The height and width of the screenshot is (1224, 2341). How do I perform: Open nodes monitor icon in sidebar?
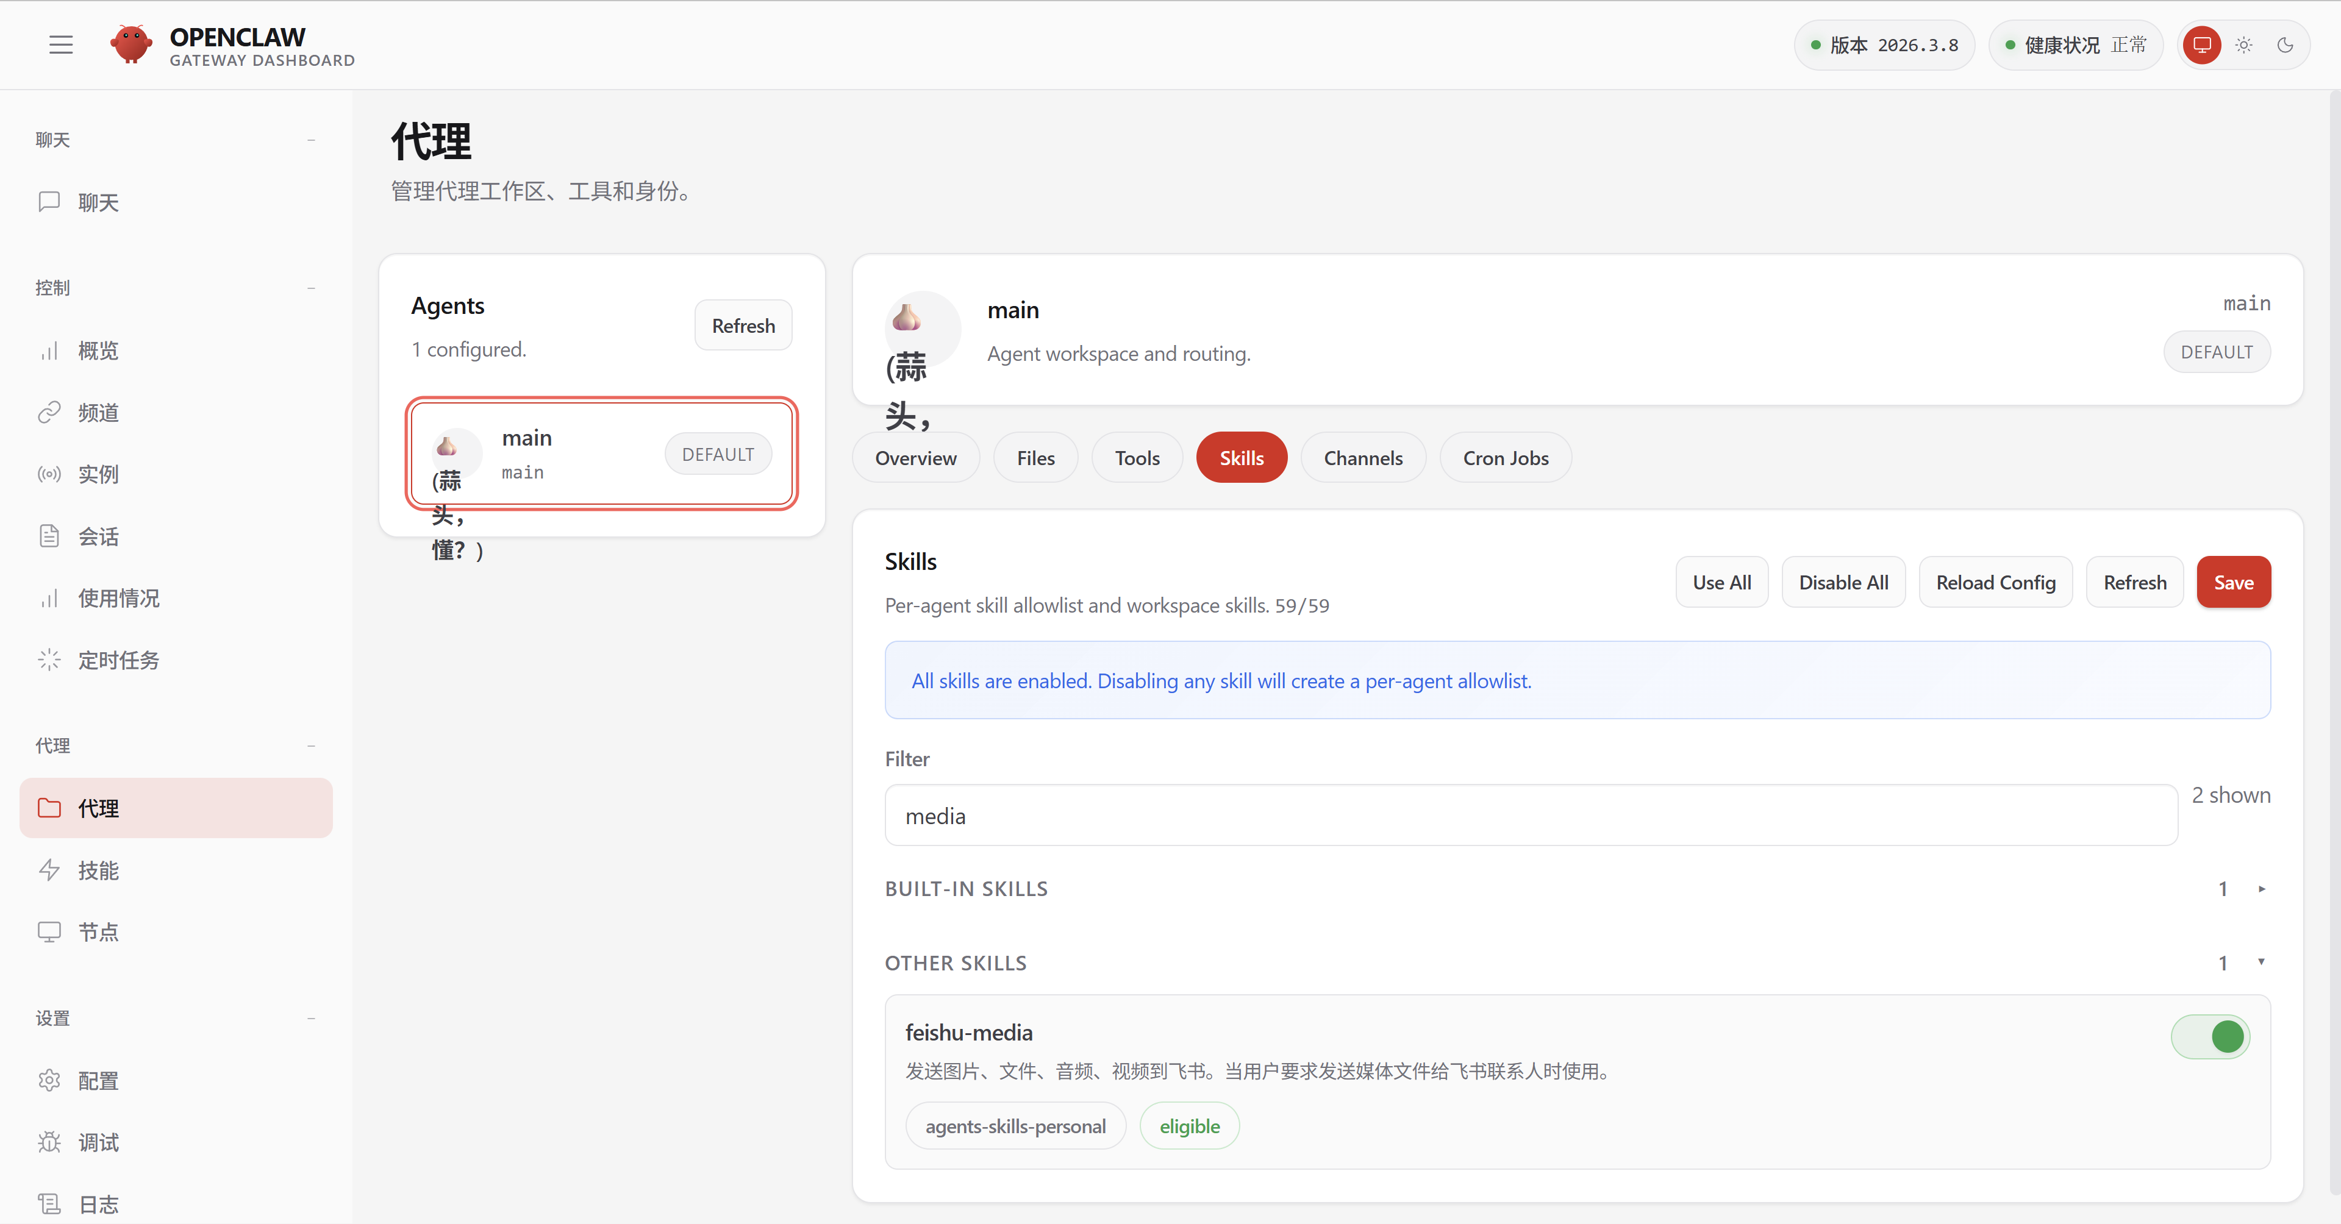coord(50,931)
